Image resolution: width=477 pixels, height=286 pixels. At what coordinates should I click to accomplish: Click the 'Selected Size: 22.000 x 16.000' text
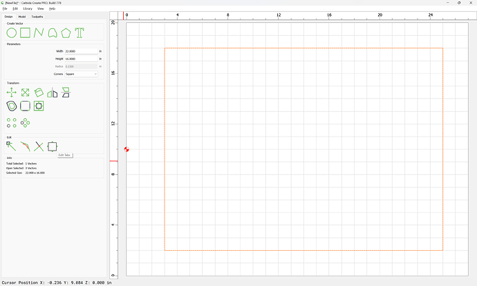point(26,173)
